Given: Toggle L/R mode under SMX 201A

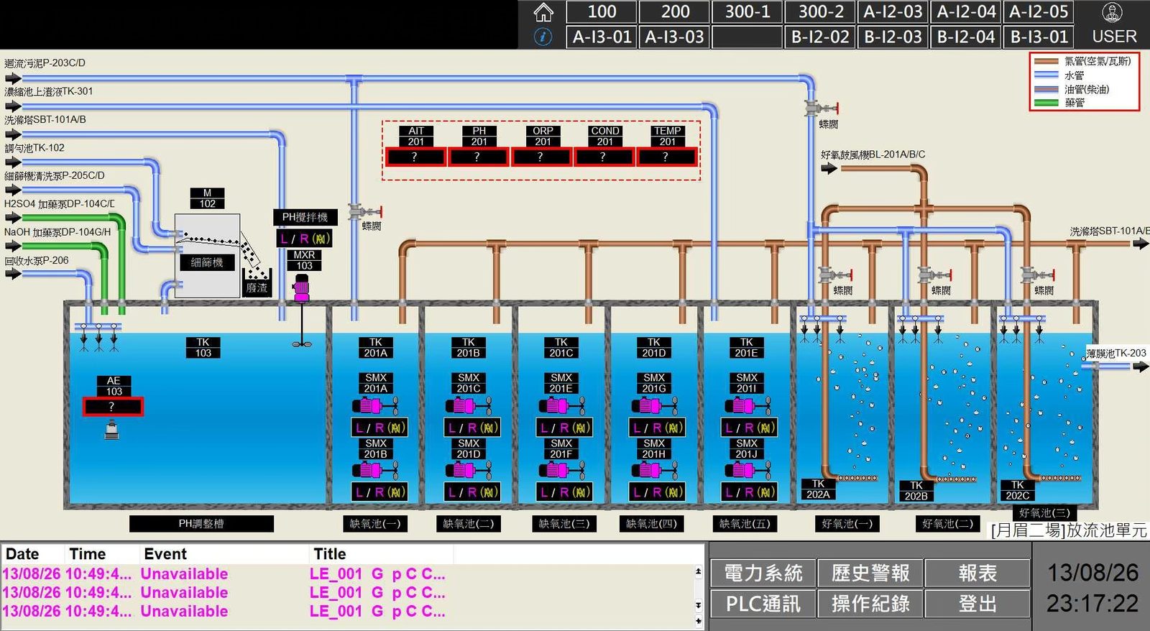Looking at the screenshot, I should (379, 428).
